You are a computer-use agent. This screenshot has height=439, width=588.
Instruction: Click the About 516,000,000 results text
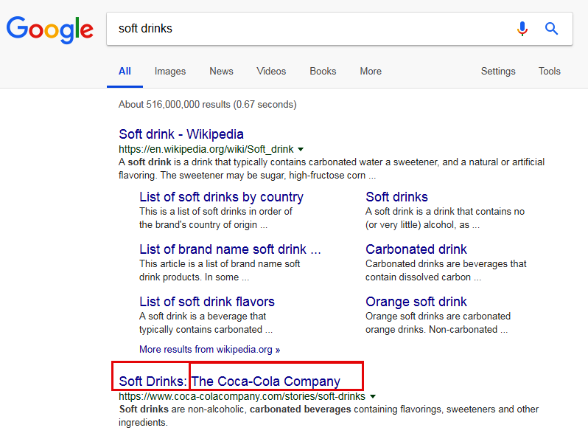pyautogui.click(x=207, y=104)
